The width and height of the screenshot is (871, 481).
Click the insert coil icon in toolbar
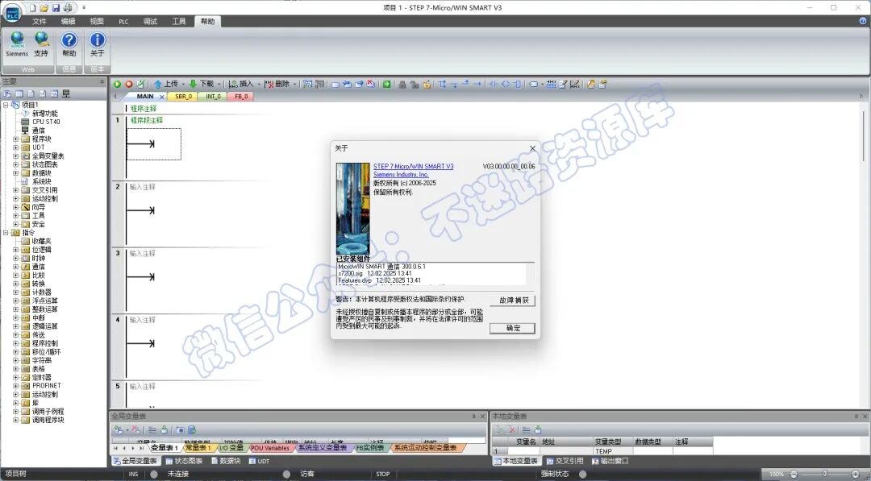coord(505,84)
